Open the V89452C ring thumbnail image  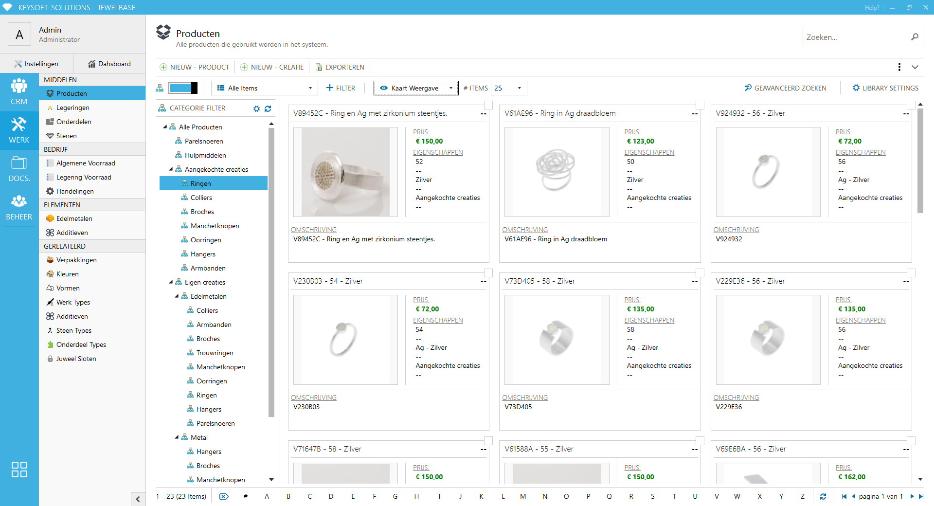[x=345, y=172]
